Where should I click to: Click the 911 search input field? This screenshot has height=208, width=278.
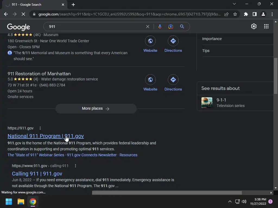96,27
